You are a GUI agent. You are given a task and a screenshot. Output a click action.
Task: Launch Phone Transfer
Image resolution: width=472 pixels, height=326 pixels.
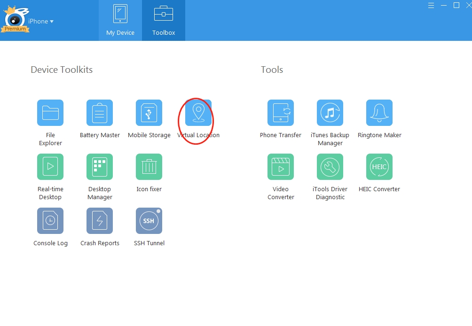coord(281,113)
